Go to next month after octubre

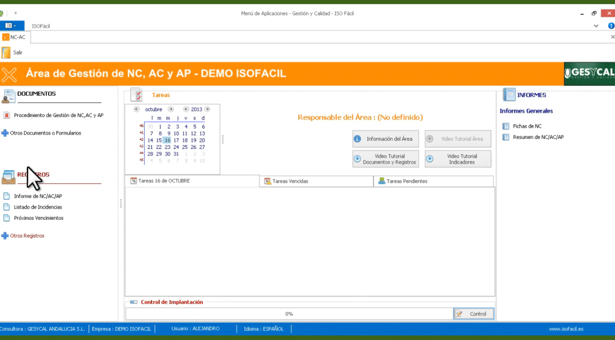170,110
